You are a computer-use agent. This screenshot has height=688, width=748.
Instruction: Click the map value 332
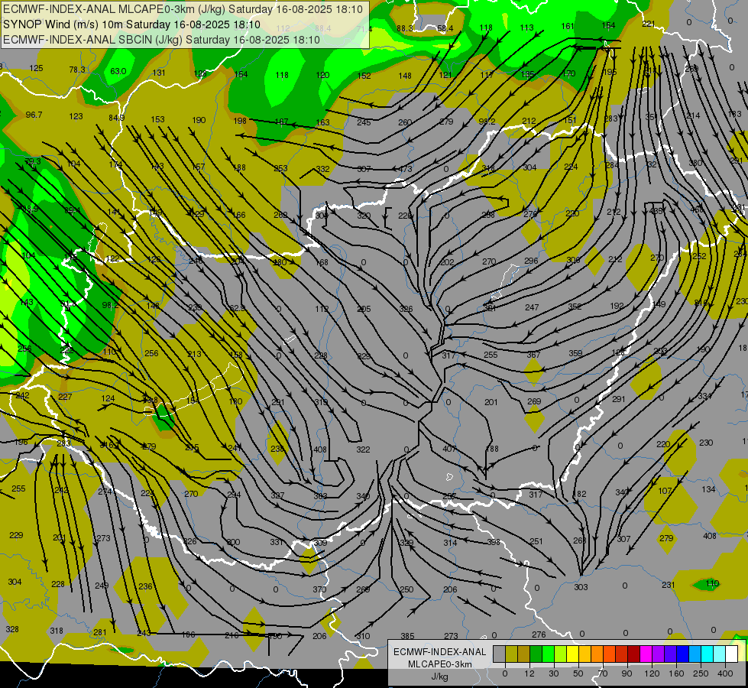tap(322, 168)
